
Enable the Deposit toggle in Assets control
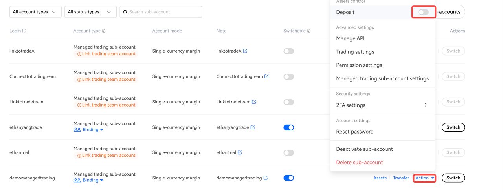(x=423, y=12)
